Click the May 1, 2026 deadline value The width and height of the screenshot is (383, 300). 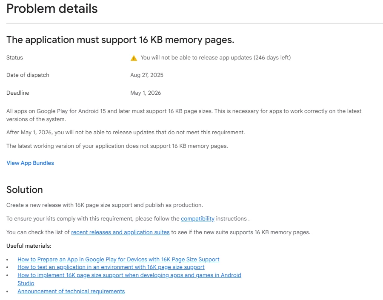coord(146,93)
